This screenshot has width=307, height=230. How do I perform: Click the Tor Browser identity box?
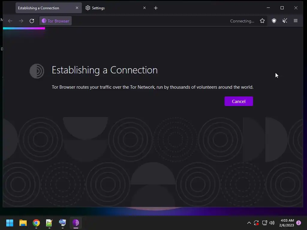[55, 21]
